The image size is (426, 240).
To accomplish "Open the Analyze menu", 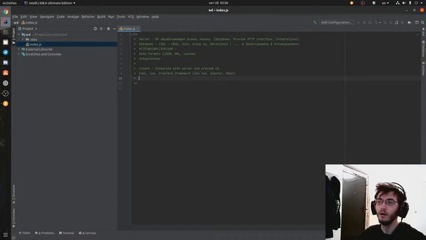I will click(x=73, y=17).
